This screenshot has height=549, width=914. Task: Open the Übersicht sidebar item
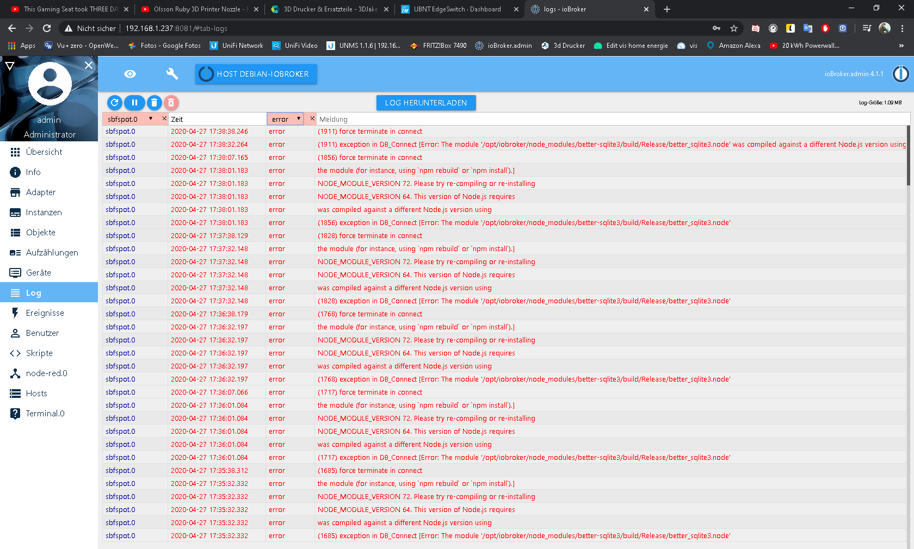(49, 152)
